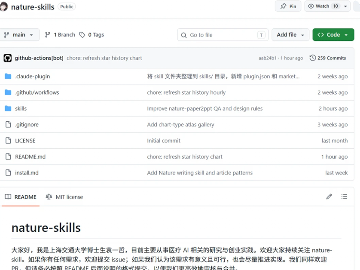This screenshot has height=270, width=360.
Task: Open the .claude-plugin folder
Action: [32, 77]
